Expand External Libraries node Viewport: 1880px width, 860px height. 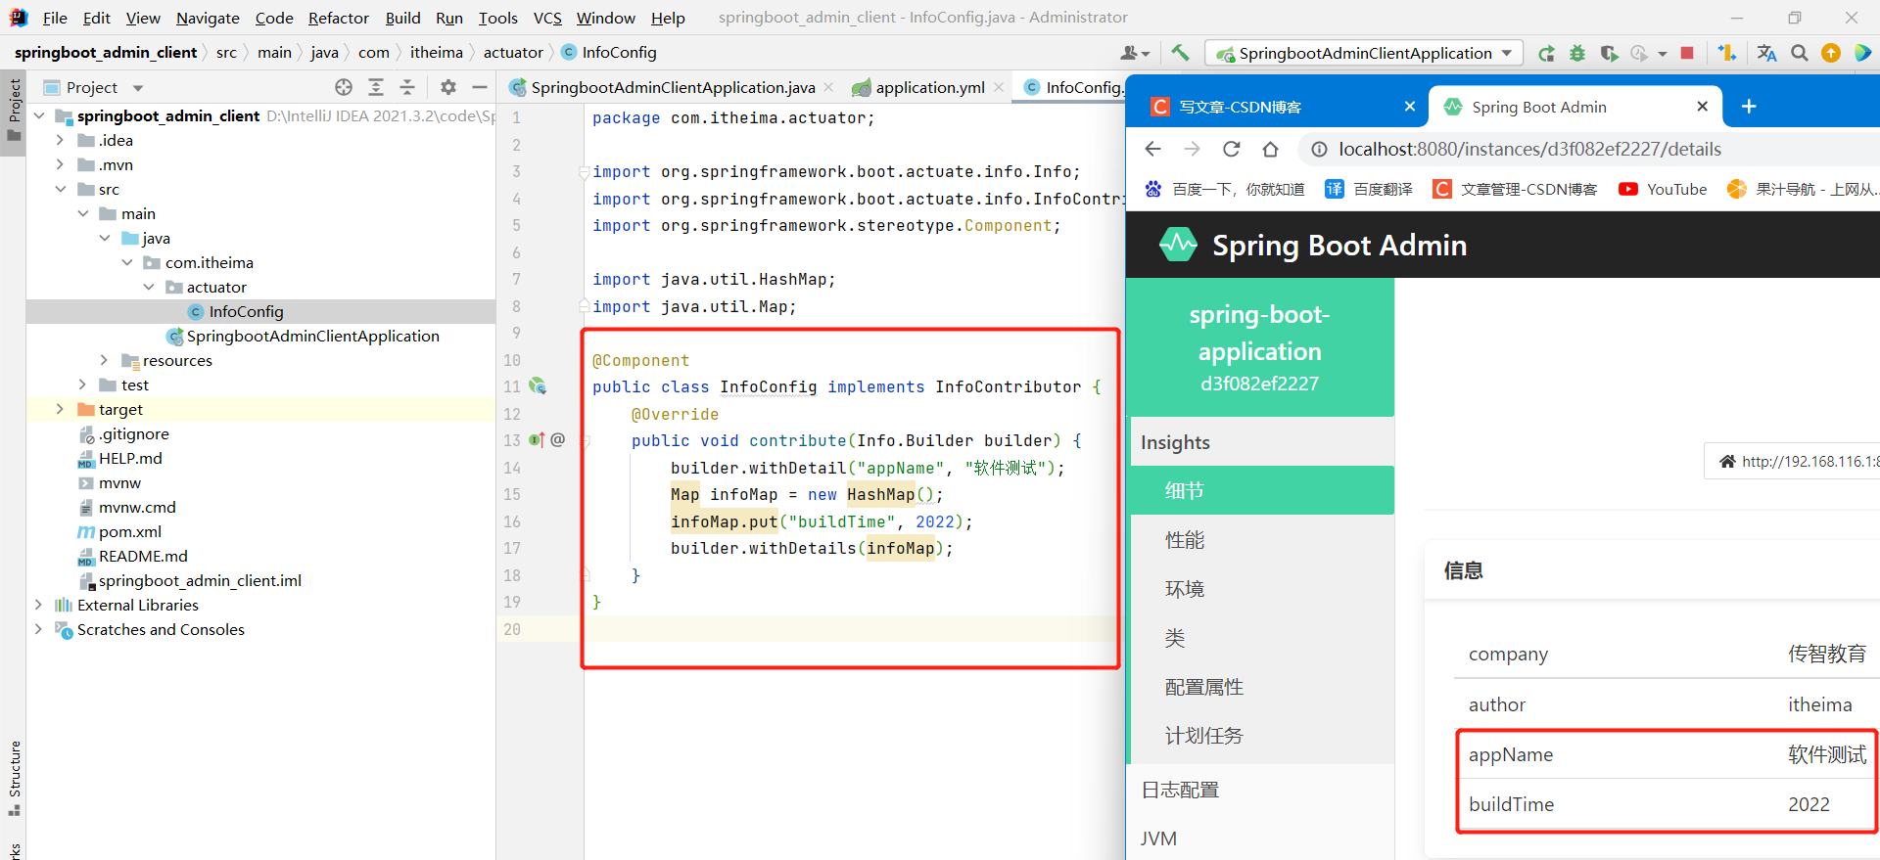pos(38,605)
